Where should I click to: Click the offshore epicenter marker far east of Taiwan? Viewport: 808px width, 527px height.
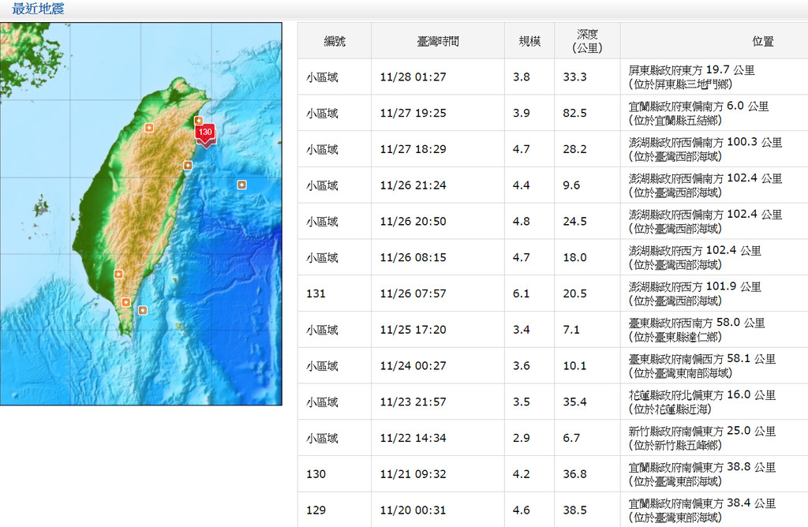241,185
